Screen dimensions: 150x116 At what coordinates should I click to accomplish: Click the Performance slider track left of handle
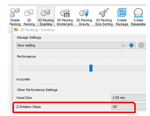54,68
